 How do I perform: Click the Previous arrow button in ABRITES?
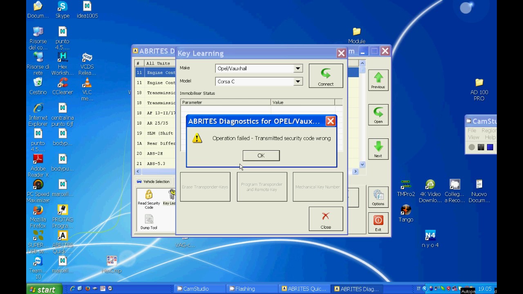coord(378,80)
